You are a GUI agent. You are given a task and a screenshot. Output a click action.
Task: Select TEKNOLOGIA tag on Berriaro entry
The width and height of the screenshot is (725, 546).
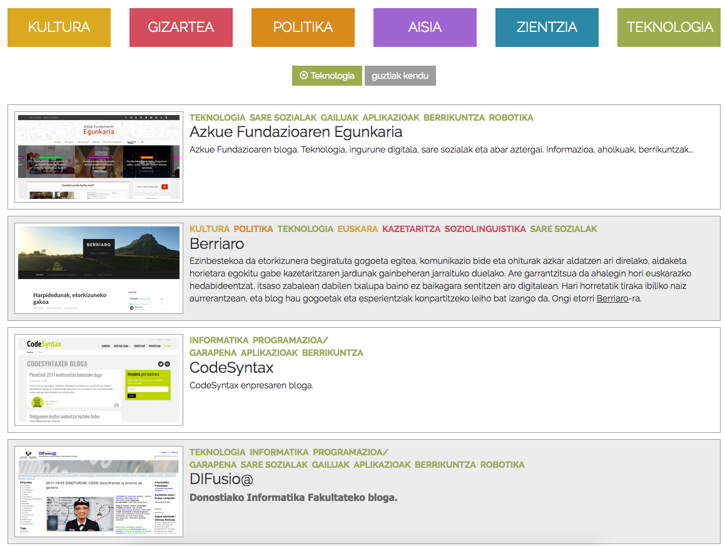tap(305, 229)
